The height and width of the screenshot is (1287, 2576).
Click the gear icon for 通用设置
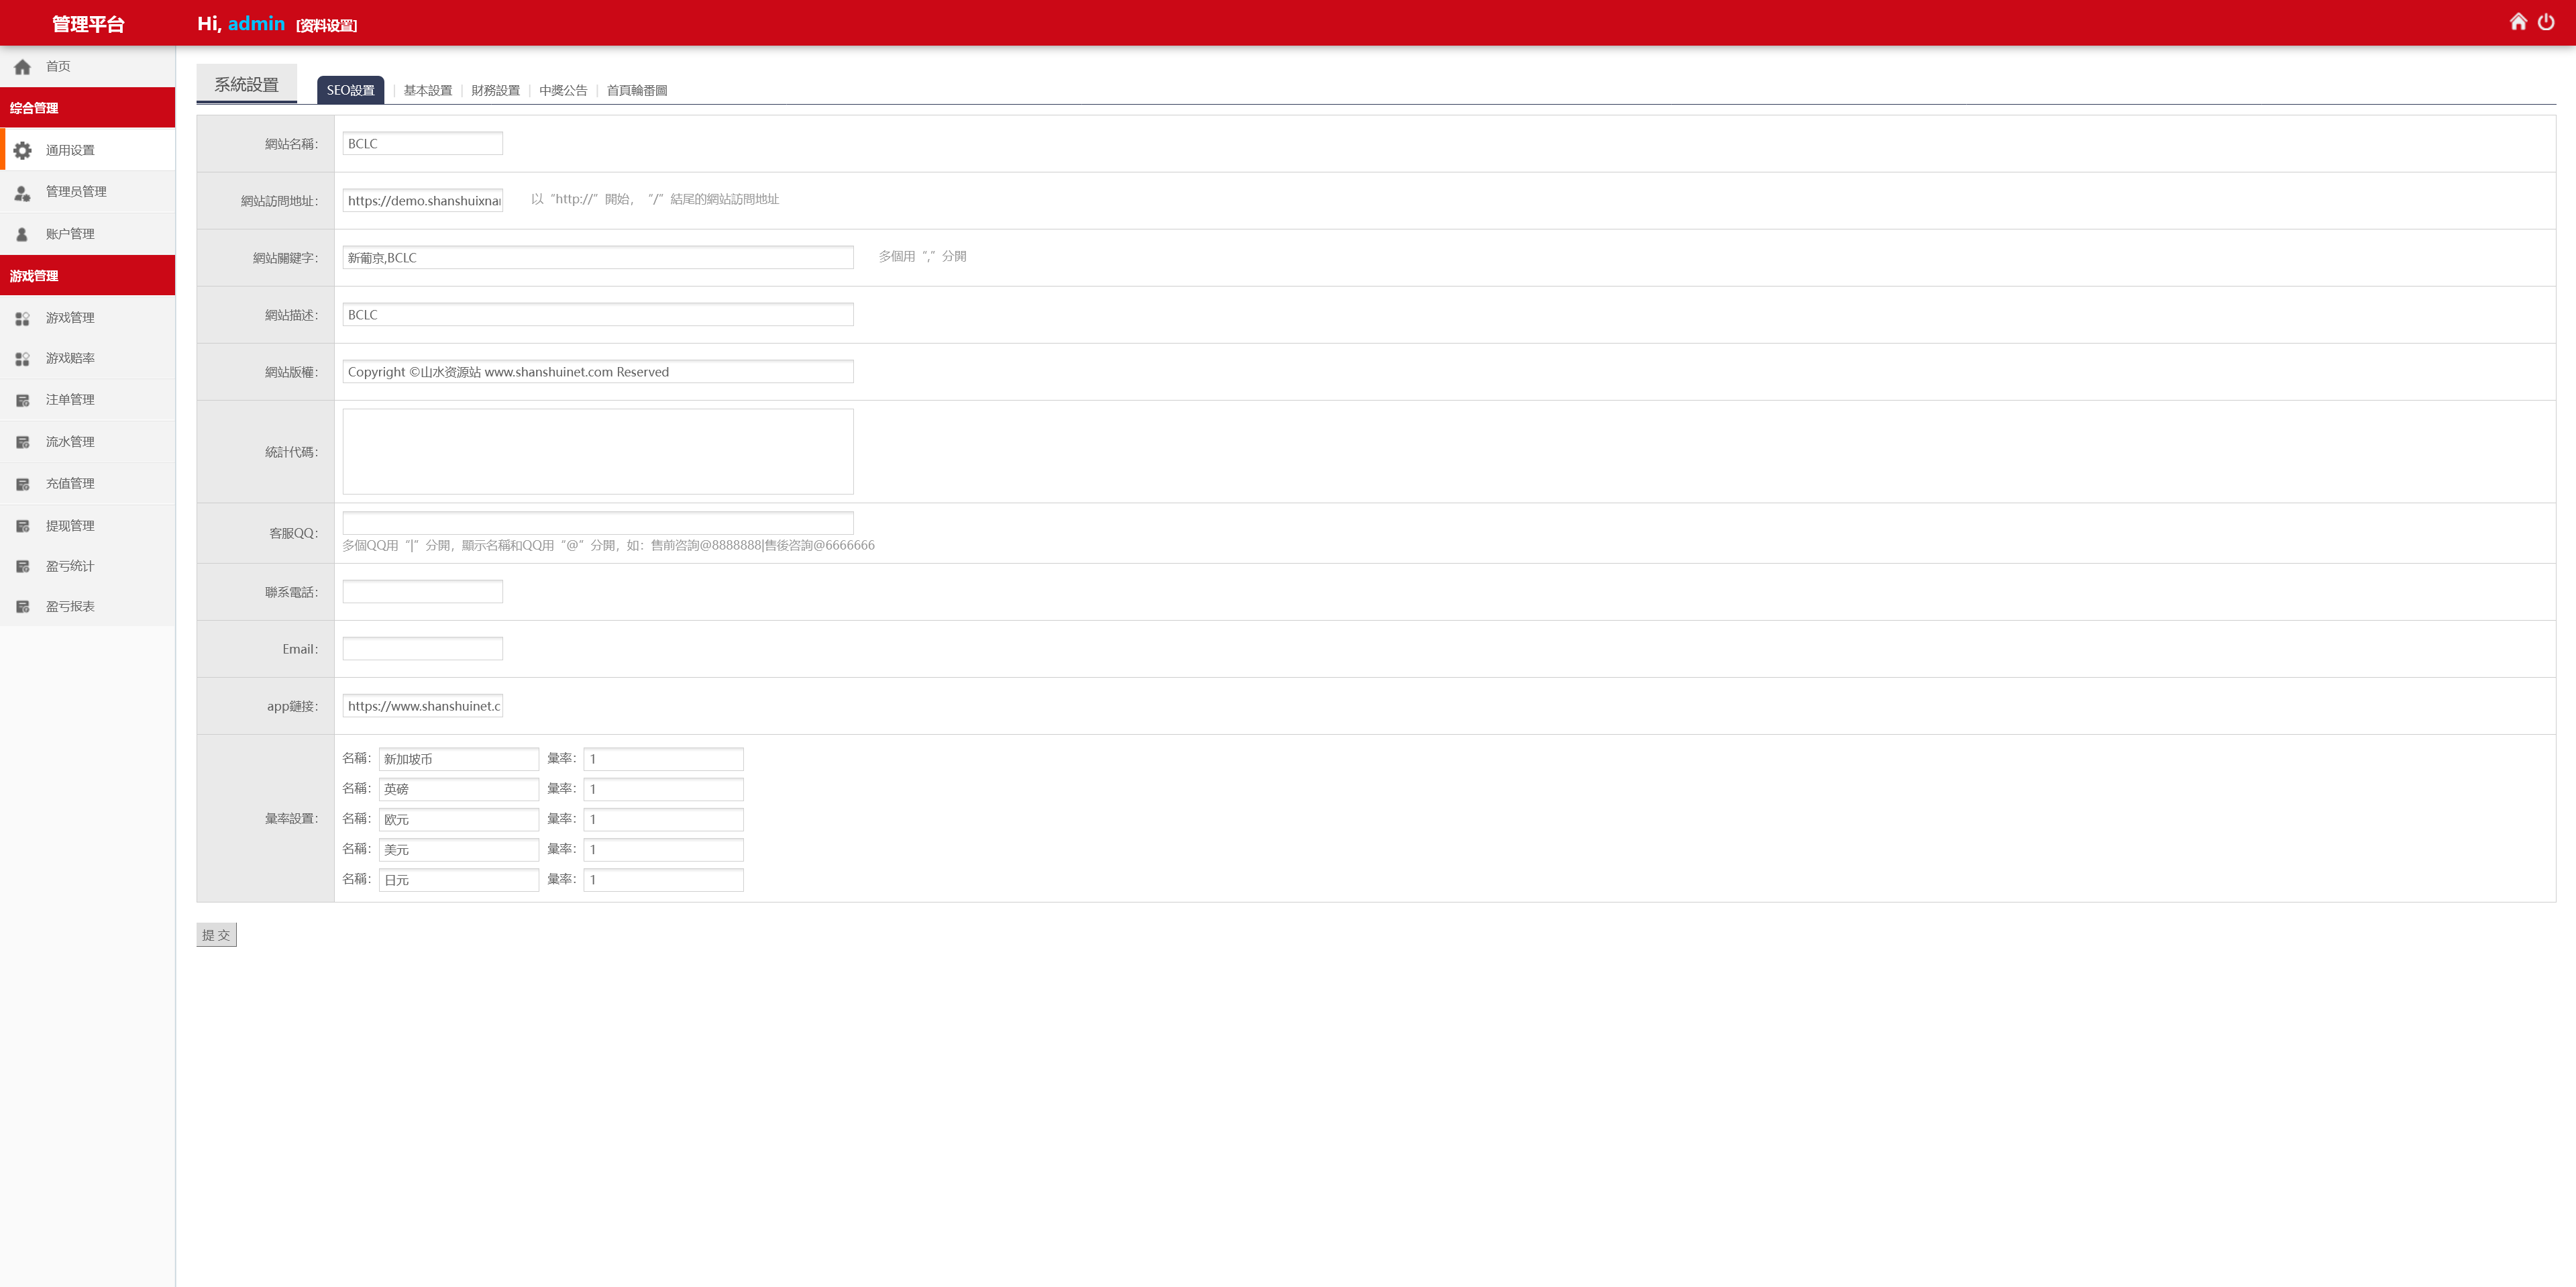pos(22,150)
